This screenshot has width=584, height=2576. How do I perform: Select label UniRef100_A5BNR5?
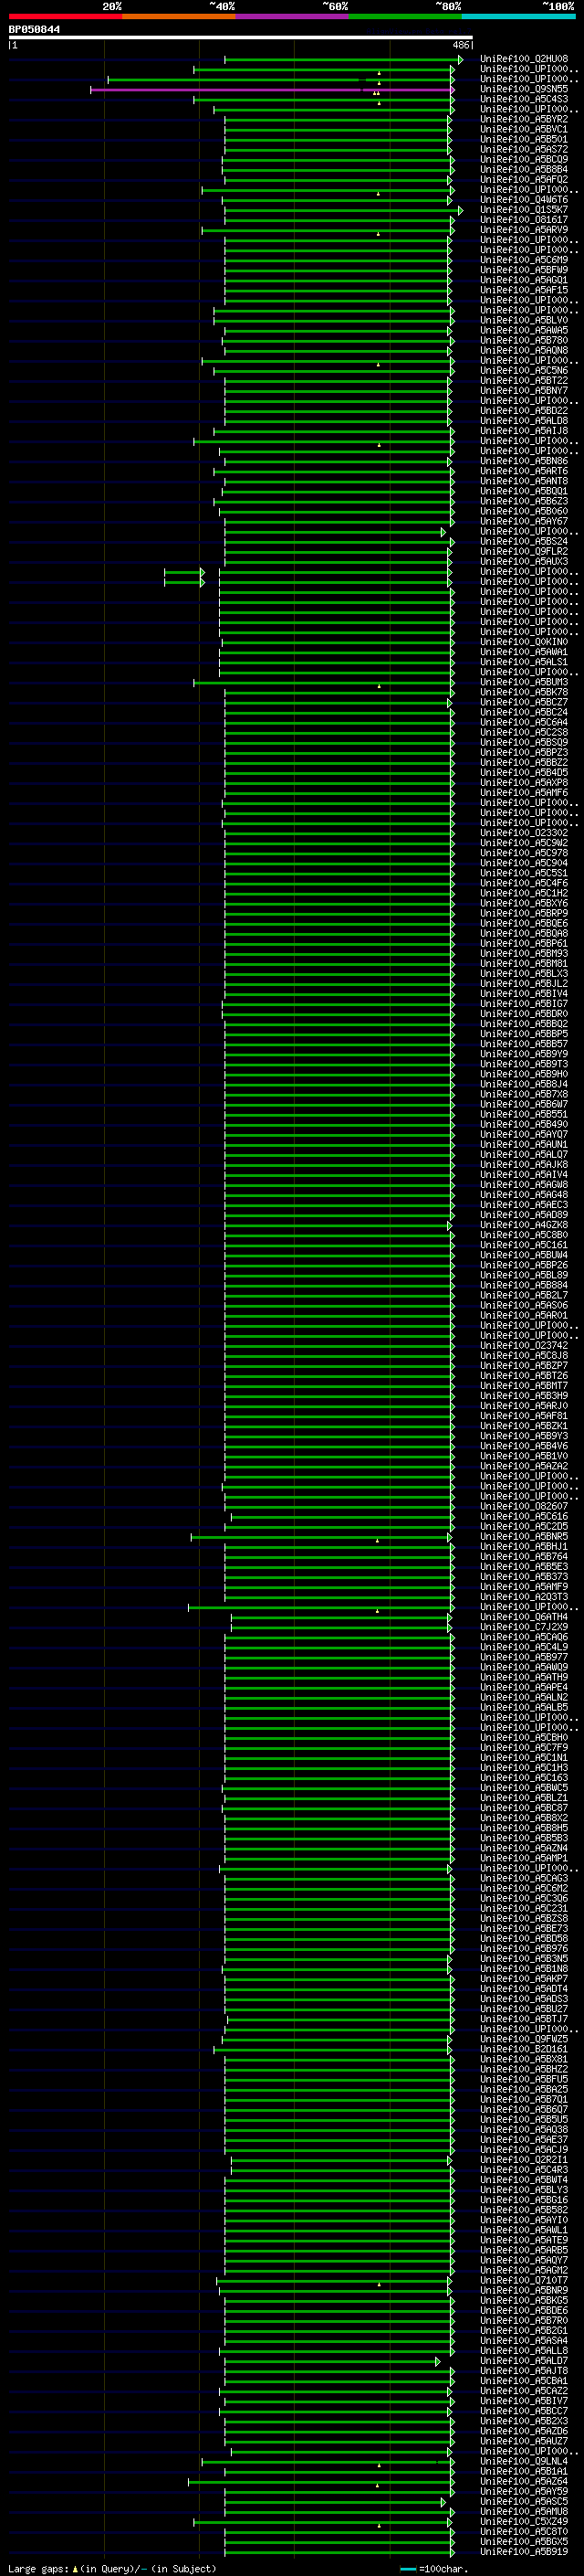524,1537
